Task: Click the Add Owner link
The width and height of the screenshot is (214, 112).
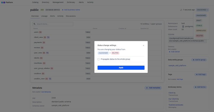Action: (x=174, y=52)
